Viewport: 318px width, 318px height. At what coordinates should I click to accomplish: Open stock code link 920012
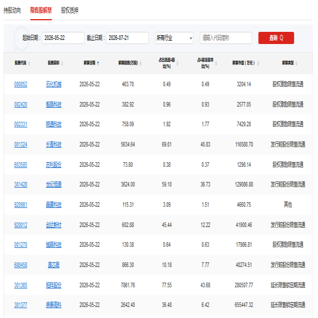tap(21, 225)
